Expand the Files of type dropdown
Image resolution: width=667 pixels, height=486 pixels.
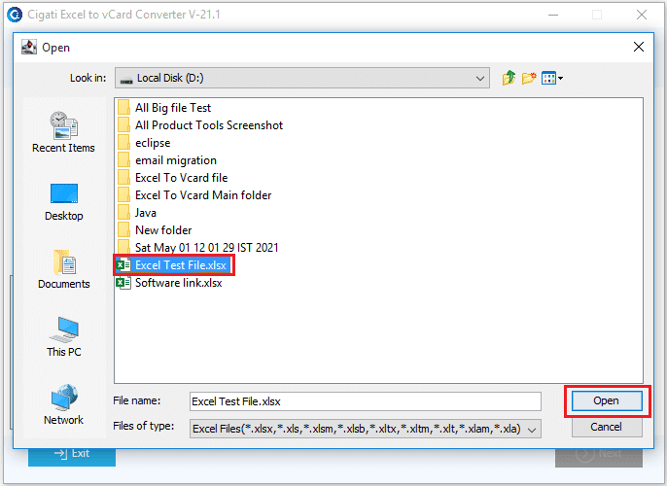click(x=532, y=430)
